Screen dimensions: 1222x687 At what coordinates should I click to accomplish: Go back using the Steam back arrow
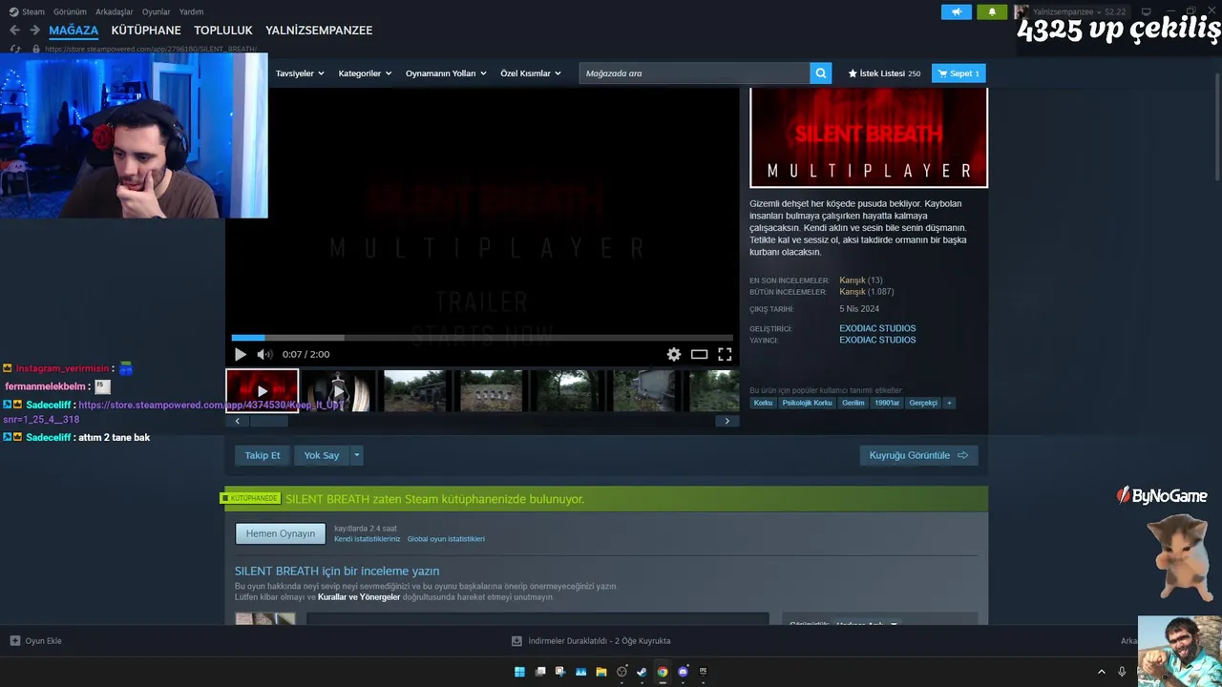[x=14, y=31]
